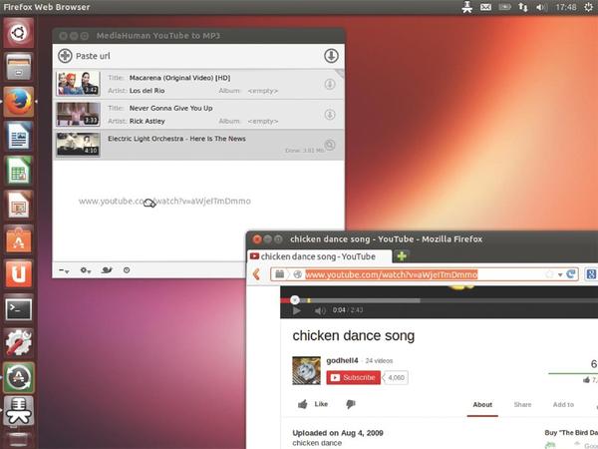
Task: Edit the empty album field for Macarena
Action: [263, 91]
